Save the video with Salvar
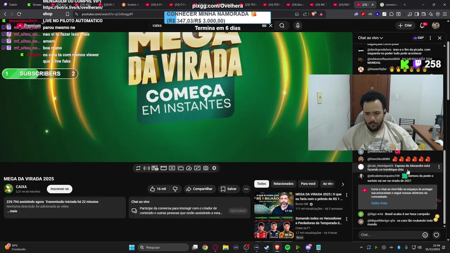This screenshot has height=253, width=450. pyautogui.click(x=229, y=189)
